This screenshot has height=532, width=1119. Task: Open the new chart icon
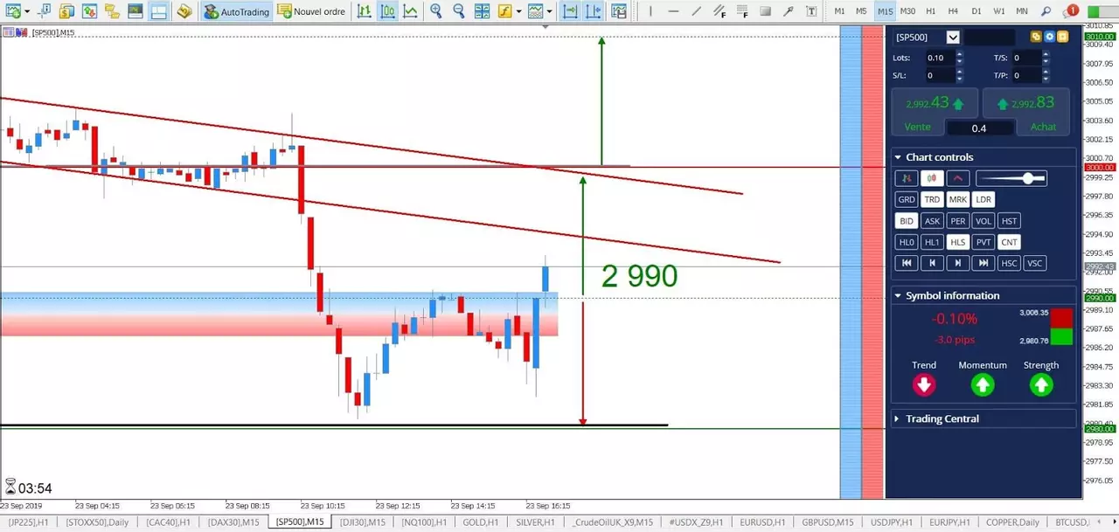13,11
